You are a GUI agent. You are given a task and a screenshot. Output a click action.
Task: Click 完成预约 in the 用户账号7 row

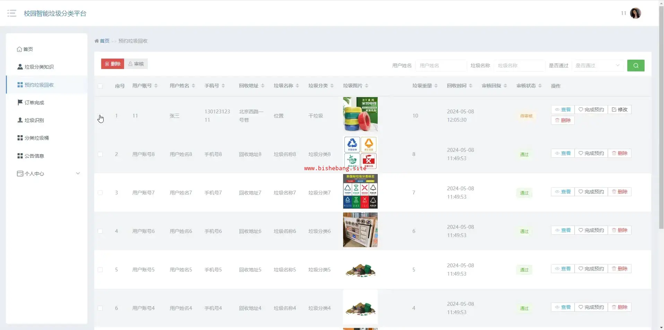coord(591,192)
